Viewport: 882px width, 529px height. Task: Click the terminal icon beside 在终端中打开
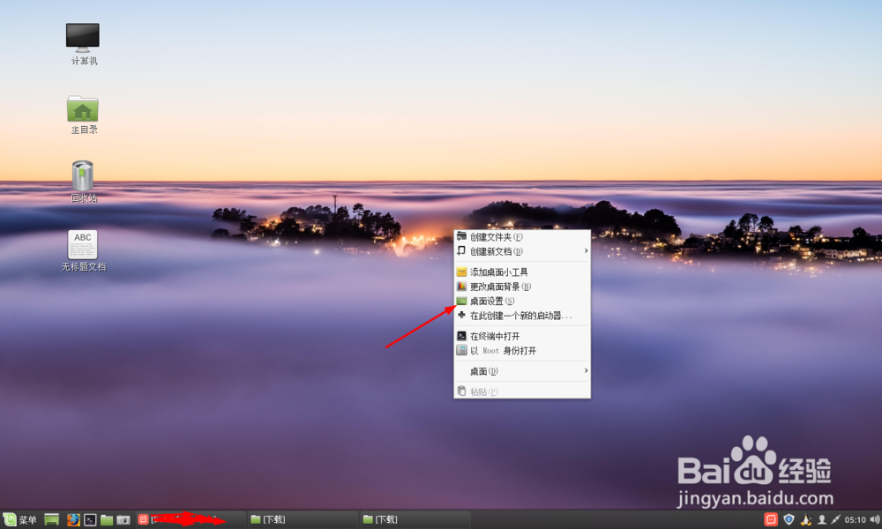461,336
